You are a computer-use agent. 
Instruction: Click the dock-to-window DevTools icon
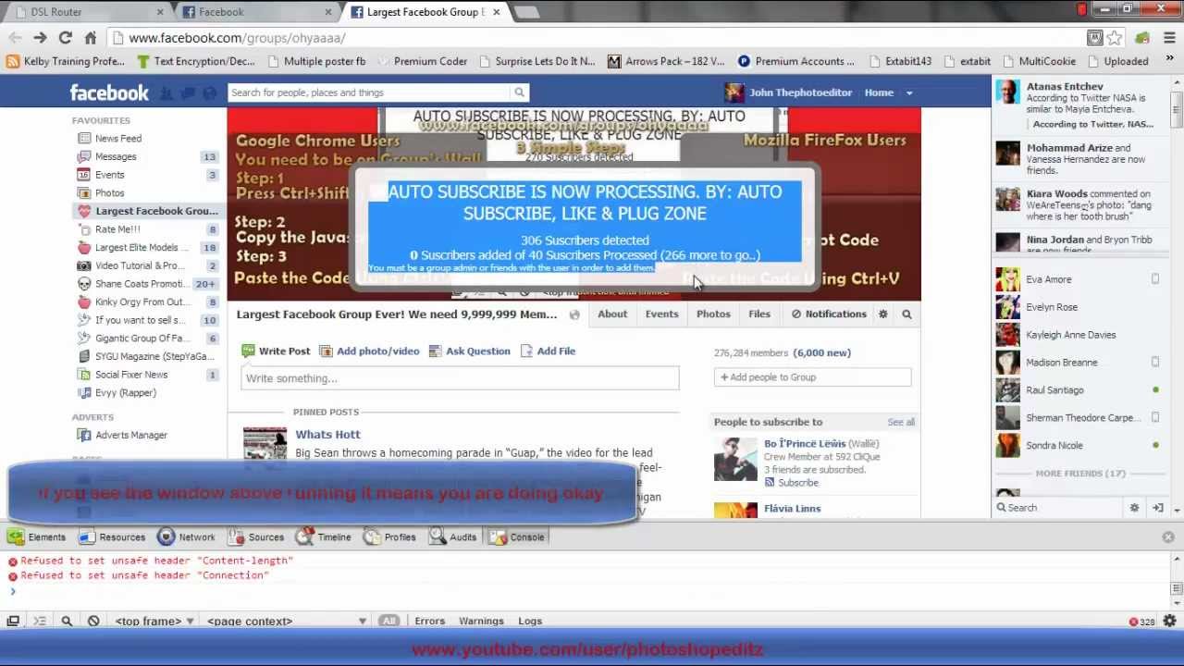pos(13,621)
